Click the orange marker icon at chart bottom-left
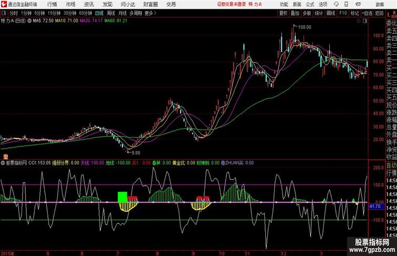397x256 pixels. 5,157
